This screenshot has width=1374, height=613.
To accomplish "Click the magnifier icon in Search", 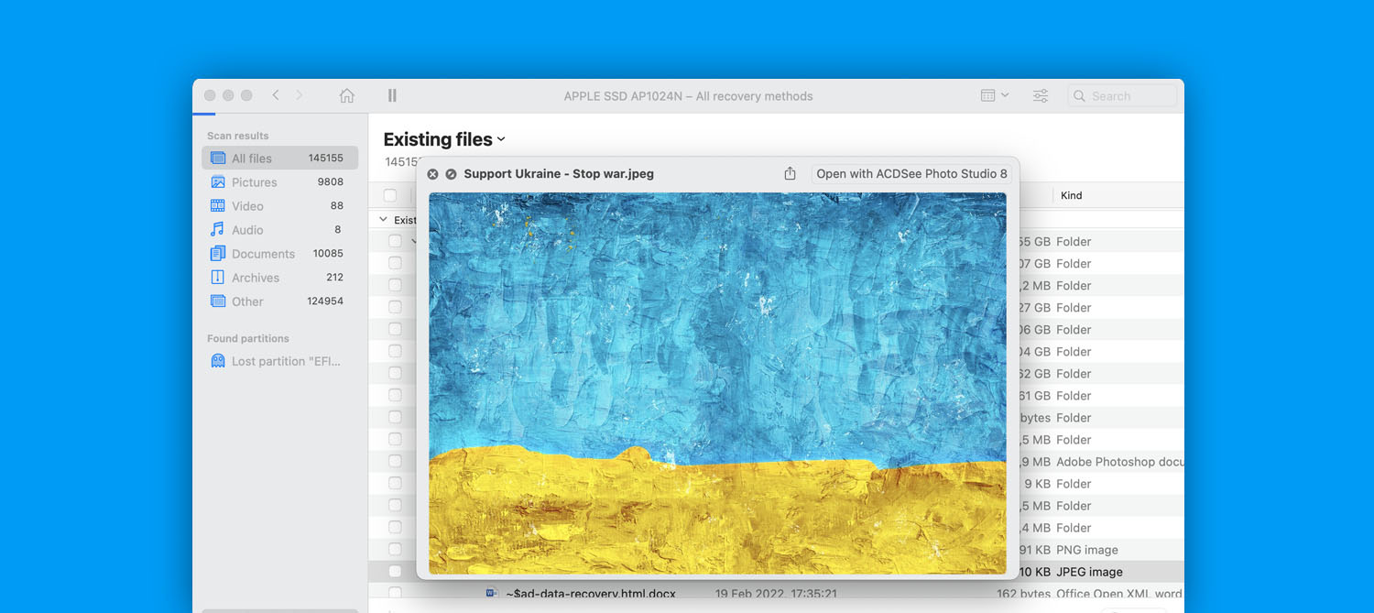I will coord(1079,96).
